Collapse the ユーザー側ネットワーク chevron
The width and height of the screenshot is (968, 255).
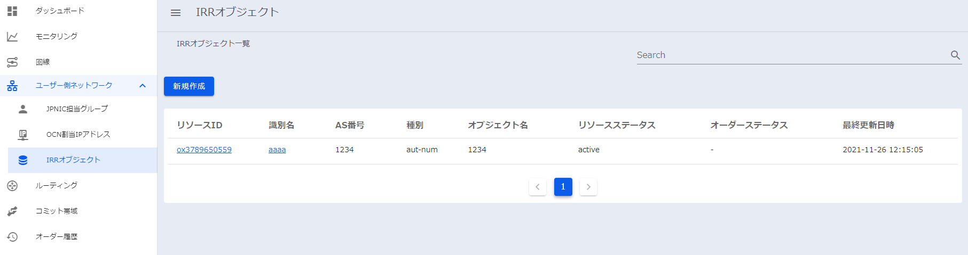(143, 86)
